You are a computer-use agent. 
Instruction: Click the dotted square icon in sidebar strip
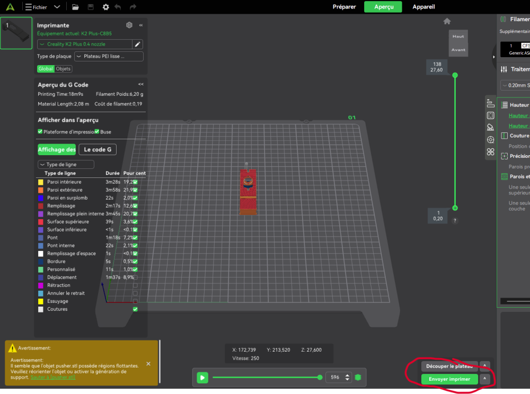(490, 115)
